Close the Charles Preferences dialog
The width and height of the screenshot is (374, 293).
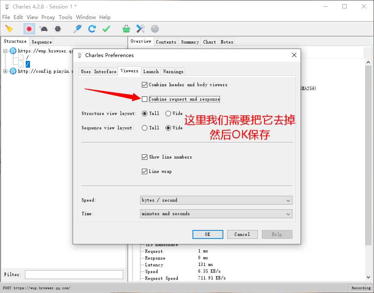(x=294, y=55)
